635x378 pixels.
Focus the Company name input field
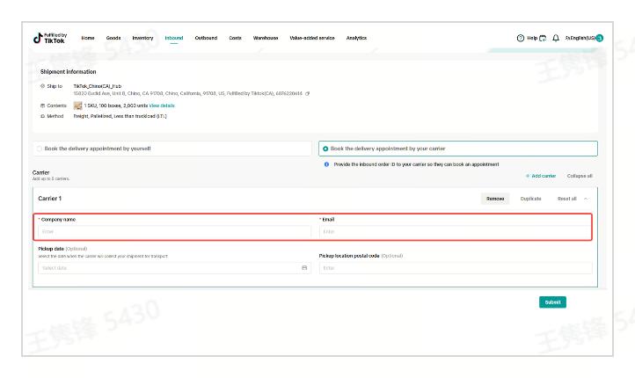click(174, 232)
